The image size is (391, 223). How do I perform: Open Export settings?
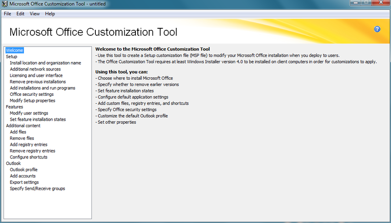[24, 182]
